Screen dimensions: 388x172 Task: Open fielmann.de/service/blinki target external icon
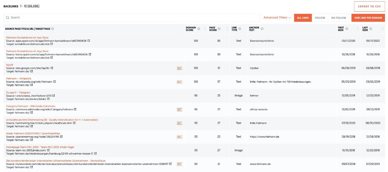point(48,99)
